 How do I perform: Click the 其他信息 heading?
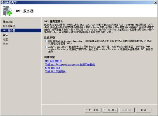[x=50, y=57]
